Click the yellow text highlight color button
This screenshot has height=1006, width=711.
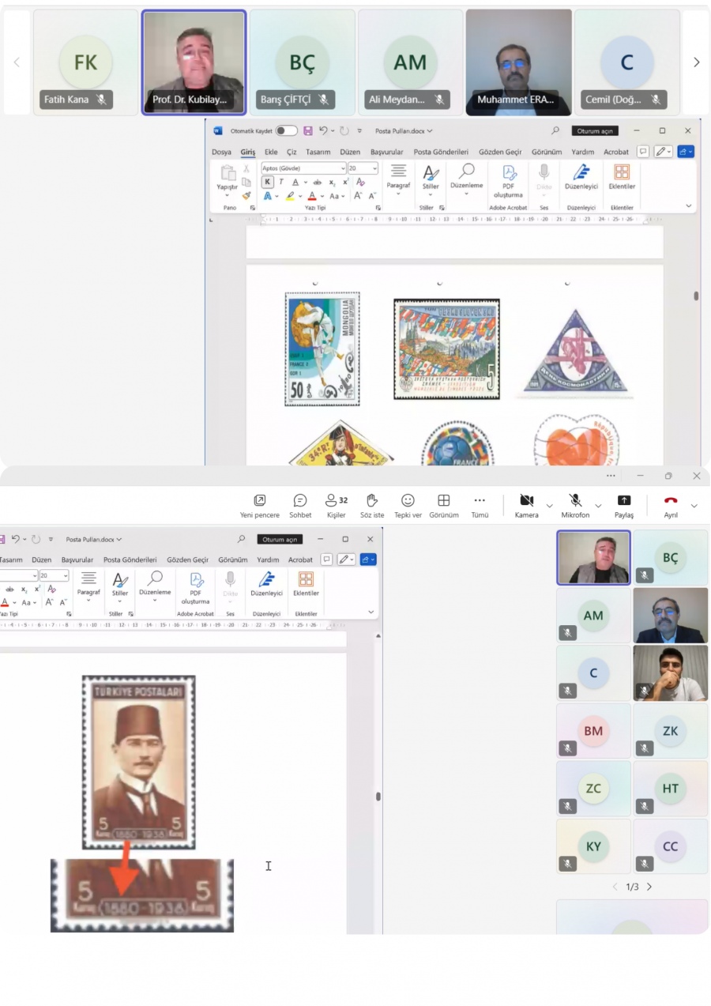click(x=290, y=196)
